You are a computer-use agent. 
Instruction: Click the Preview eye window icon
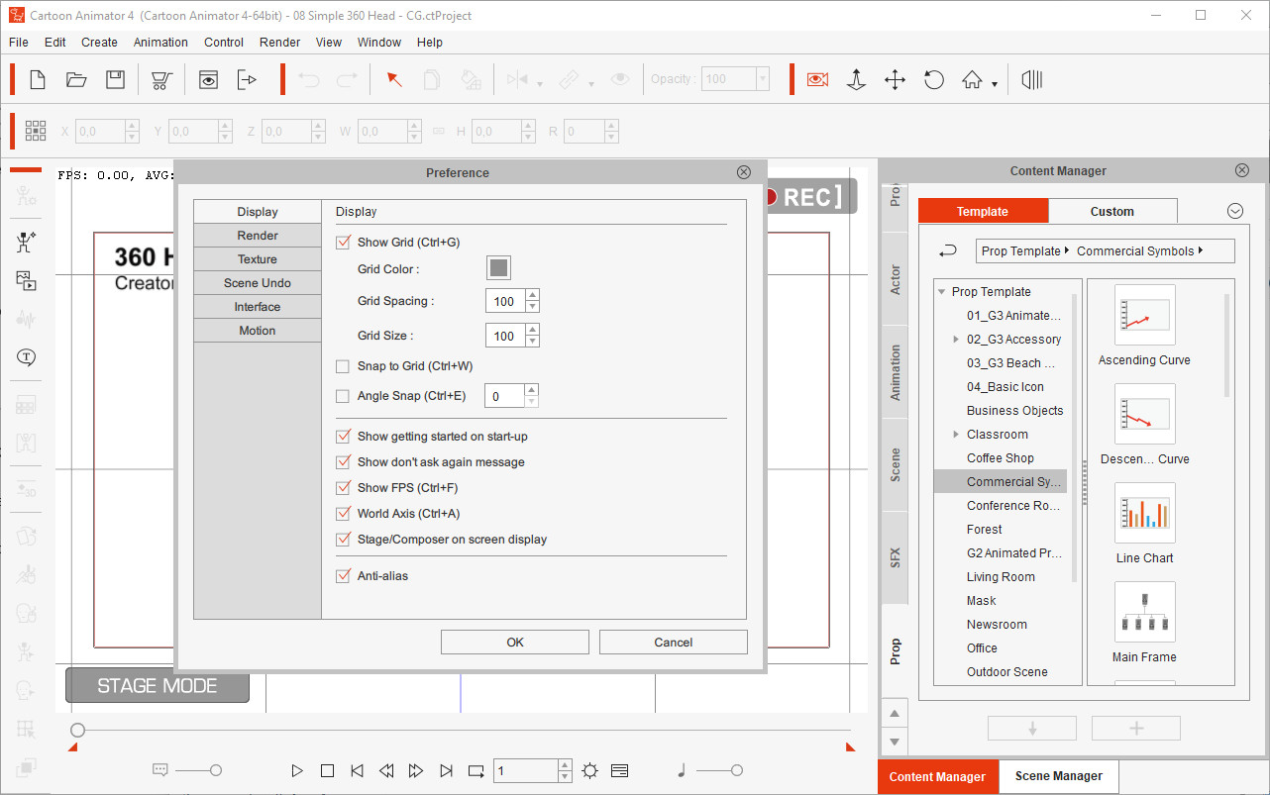pyautogui.click(x=208, y=80)
